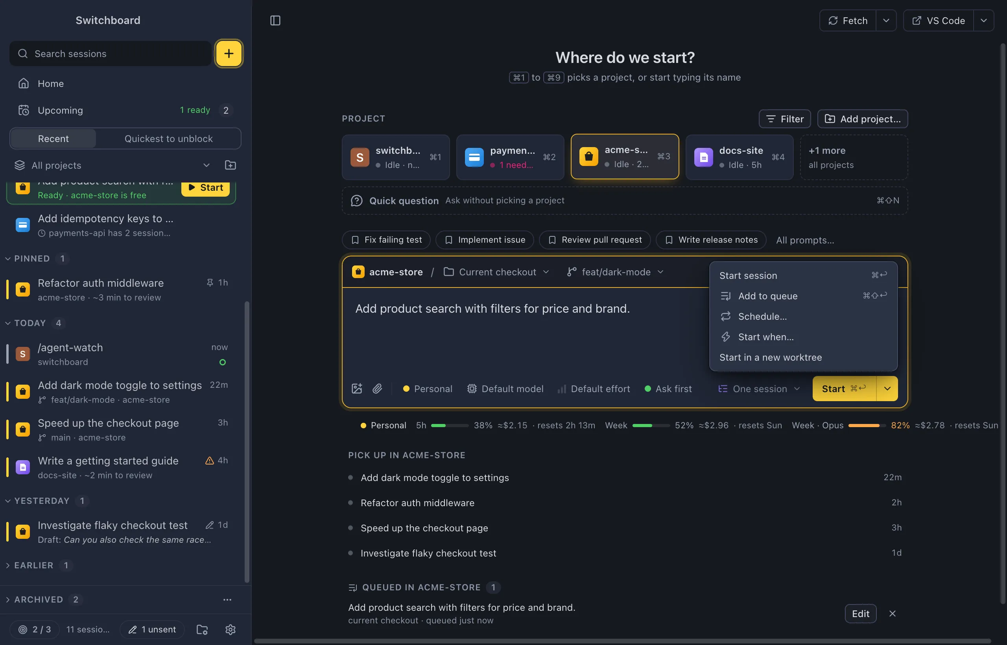Switch to the Recent tab
The width and height of the screenshot is (1007, 645).
53,138
